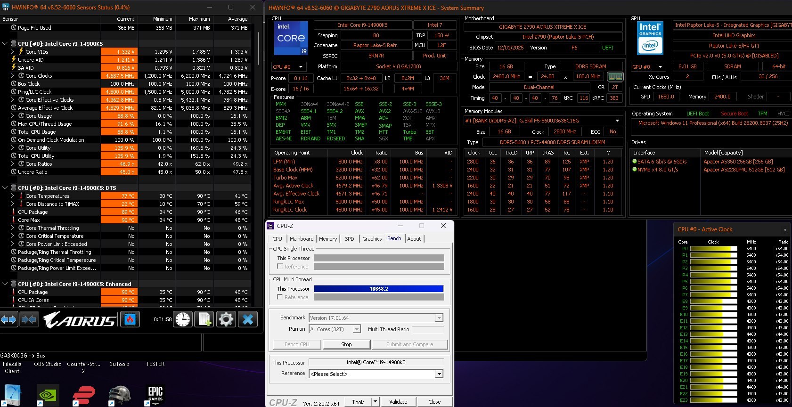Image resolution: width=792 pixels, height=407 pixels.
Task: Open the blue gauge desktop shortcut icon
Action: click(12, 396)
